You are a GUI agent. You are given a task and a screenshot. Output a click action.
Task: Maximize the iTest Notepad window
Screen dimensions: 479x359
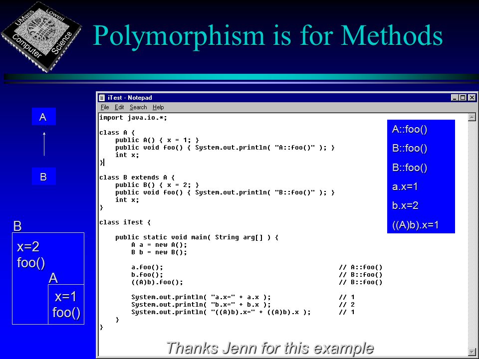pos(463,98)
